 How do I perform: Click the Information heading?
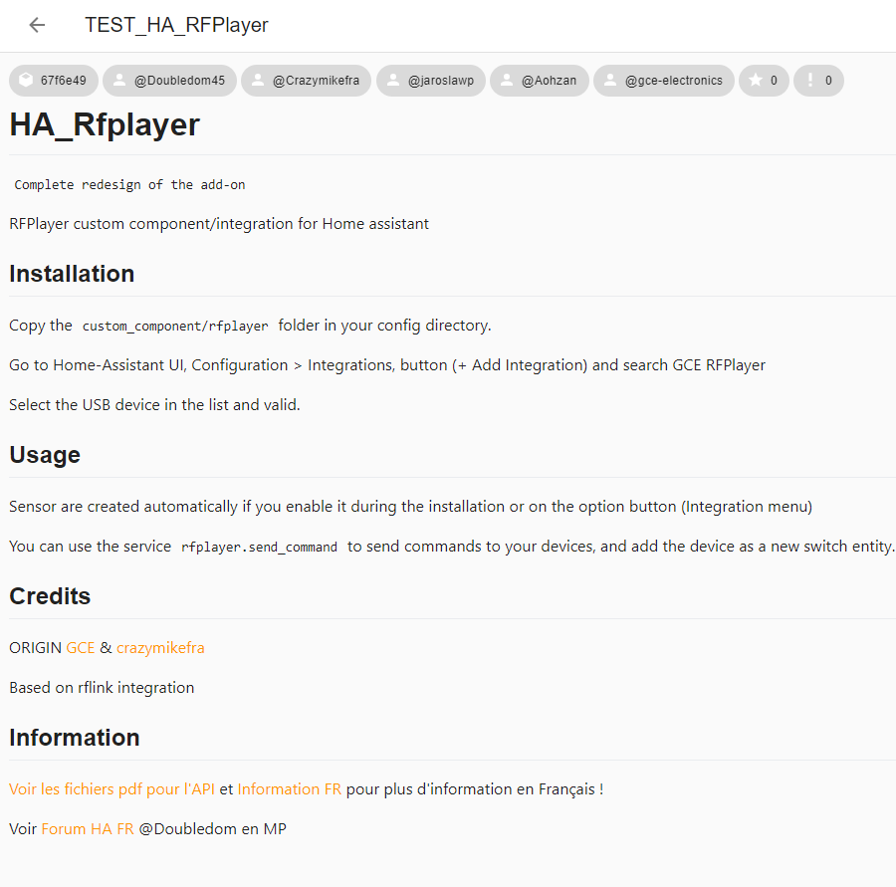[75, 738]
